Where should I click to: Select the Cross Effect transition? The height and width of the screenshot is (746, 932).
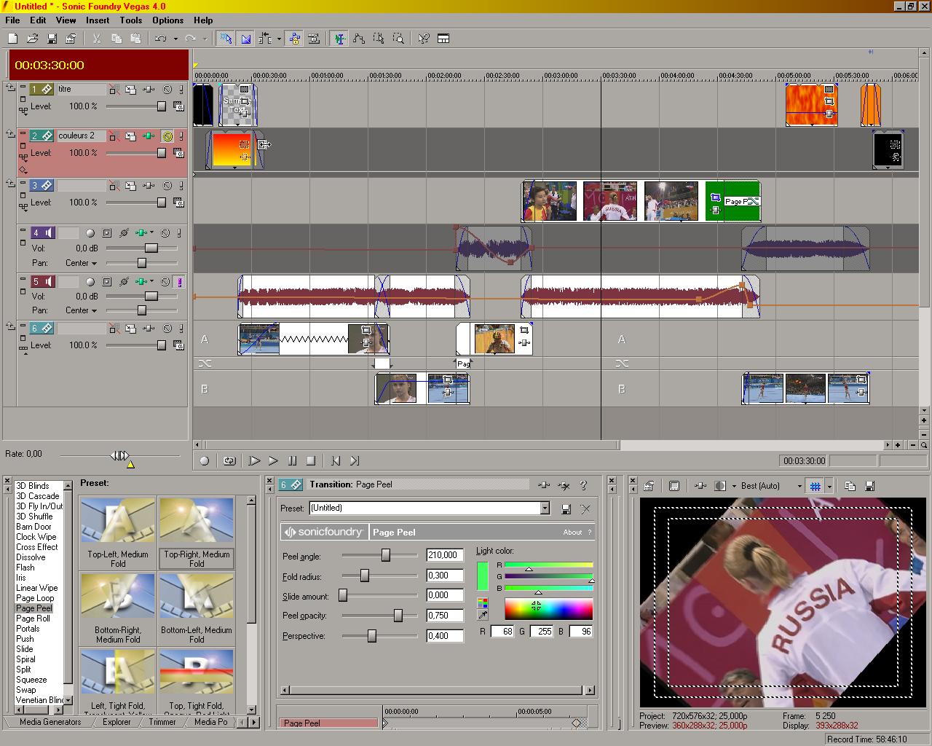tap(36, 547)
